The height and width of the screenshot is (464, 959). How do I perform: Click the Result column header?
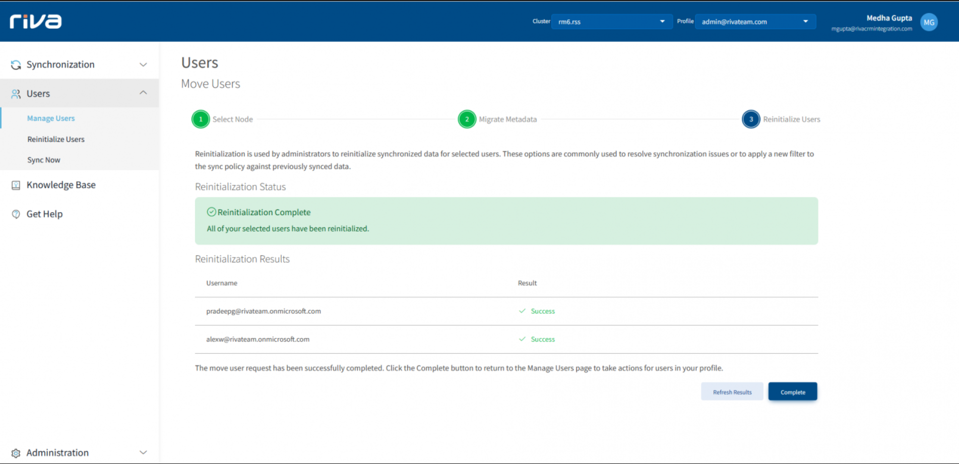point(527,283)
